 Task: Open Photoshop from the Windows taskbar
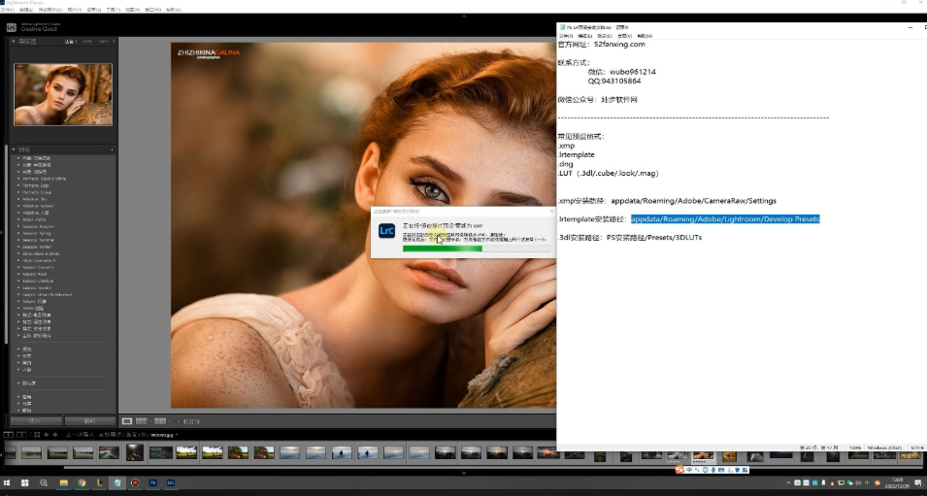[152, 482]
